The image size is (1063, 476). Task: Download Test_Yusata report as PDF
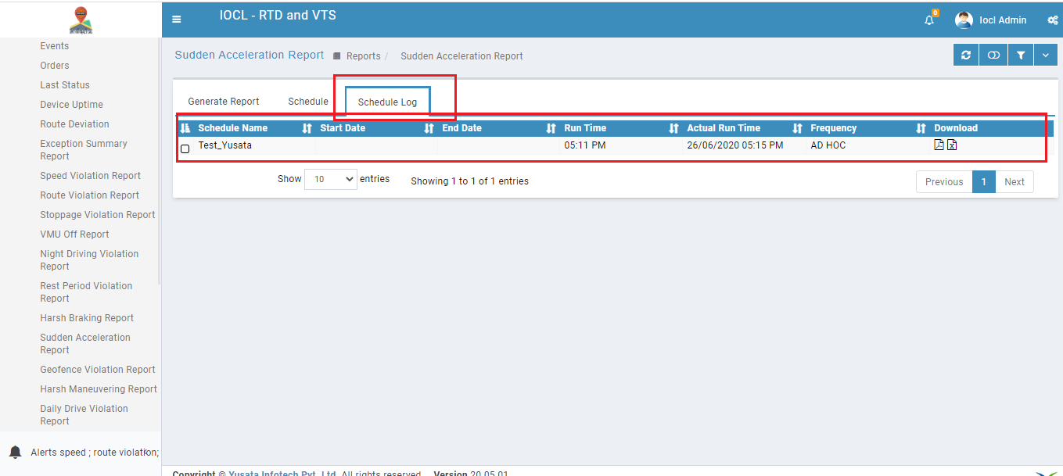point(939,145)
